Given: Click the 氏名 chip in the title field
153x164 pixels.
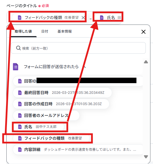Looking at the screenshot, I should [x=108, y=18].
